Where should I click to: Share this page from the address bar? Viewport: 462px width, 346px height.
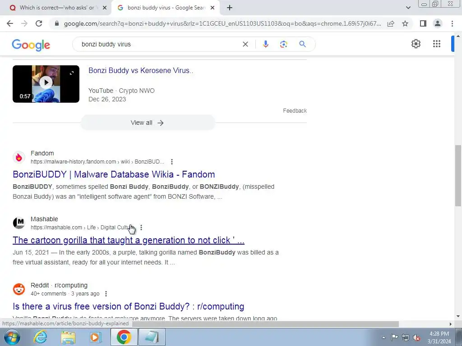[391, 23]
